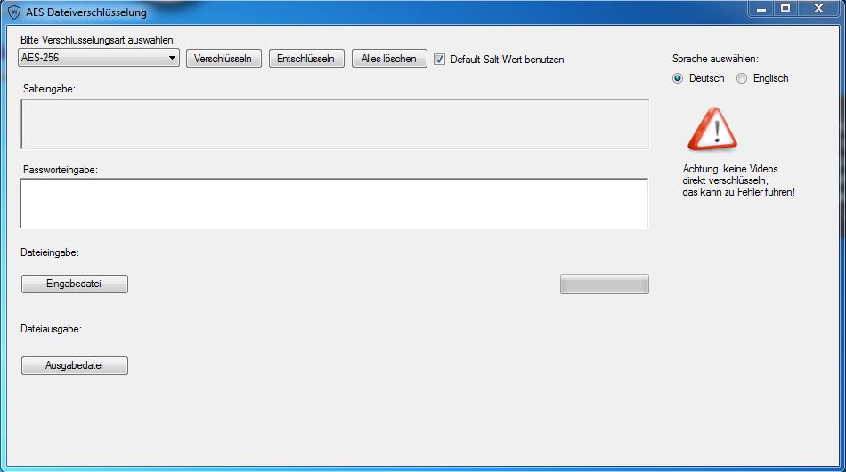
Task: Focus the Passworteingabe text field
Action: coord(335,204)
